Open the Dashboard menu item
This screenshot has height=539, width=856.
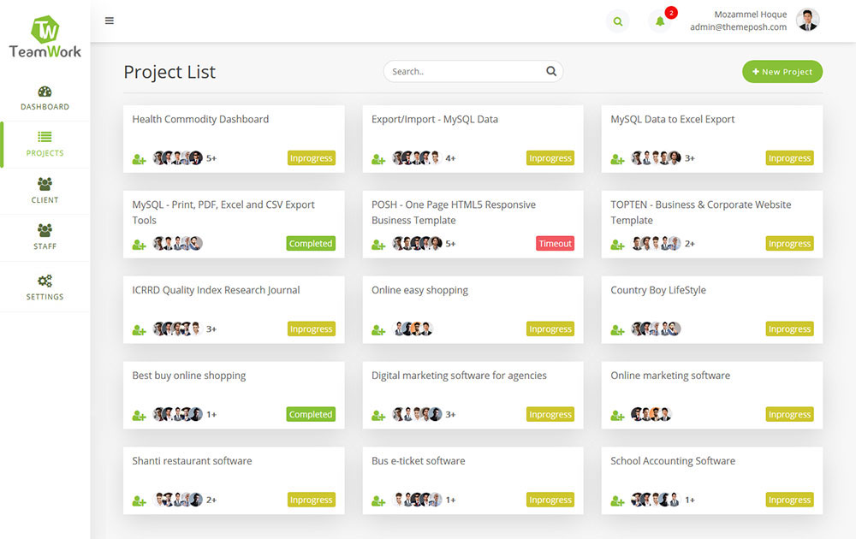[45, 98]
